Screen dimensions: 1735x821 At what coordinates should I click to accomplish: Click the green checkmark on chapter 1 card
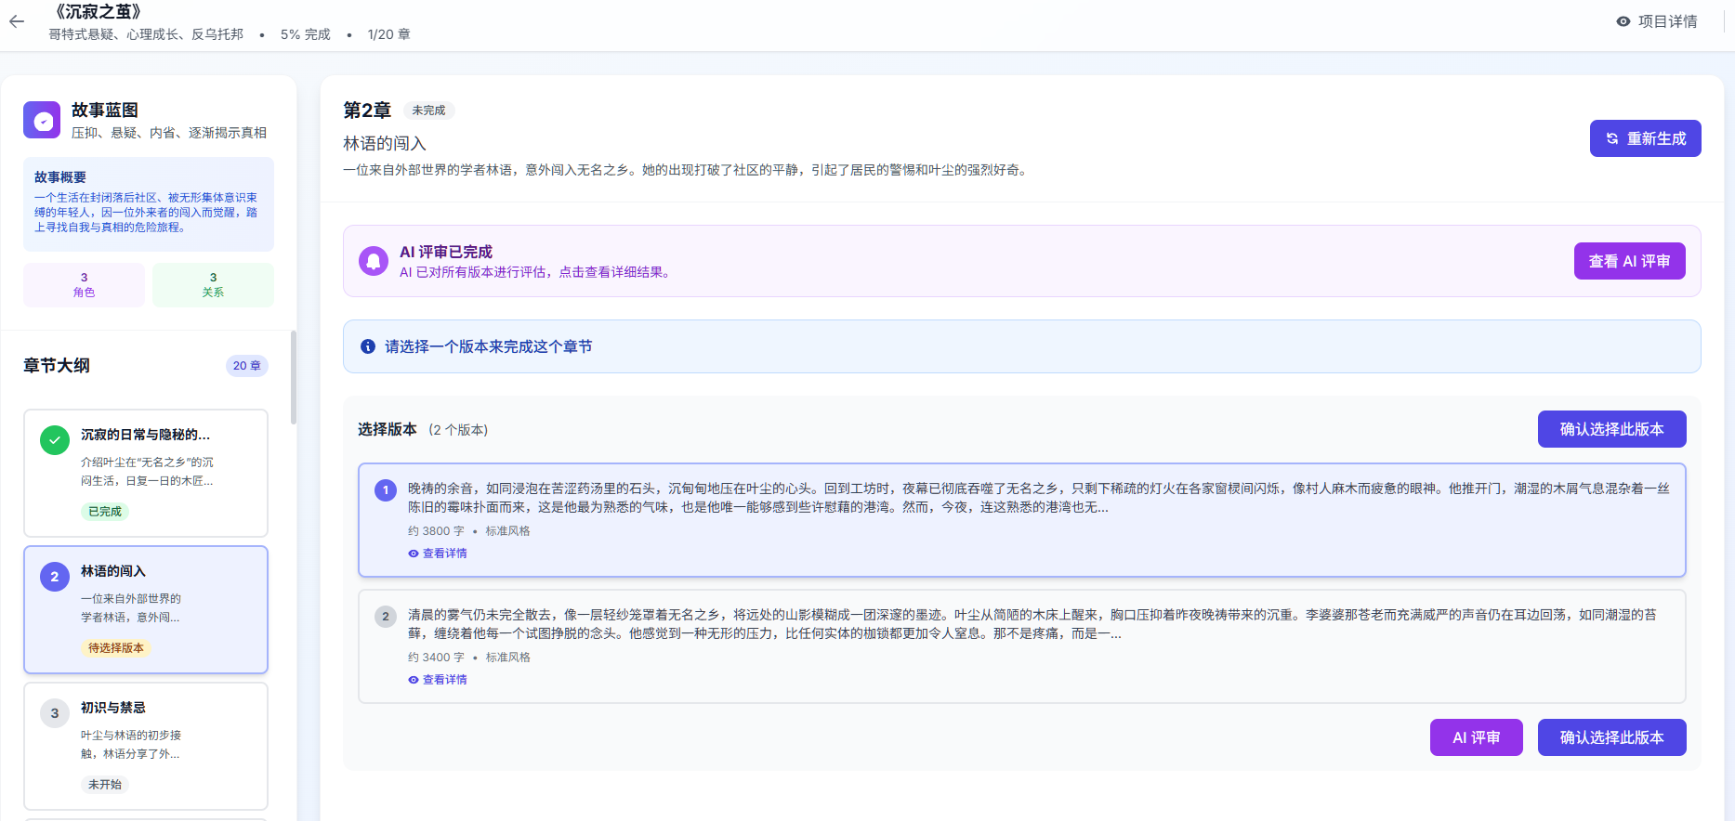[55, 440]
